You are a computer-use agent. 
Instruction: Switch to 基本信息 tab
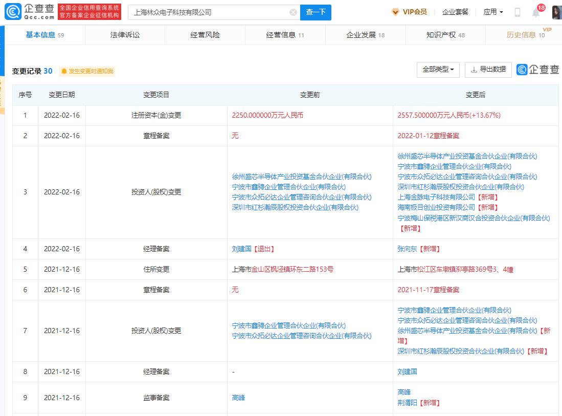[45, 35]
